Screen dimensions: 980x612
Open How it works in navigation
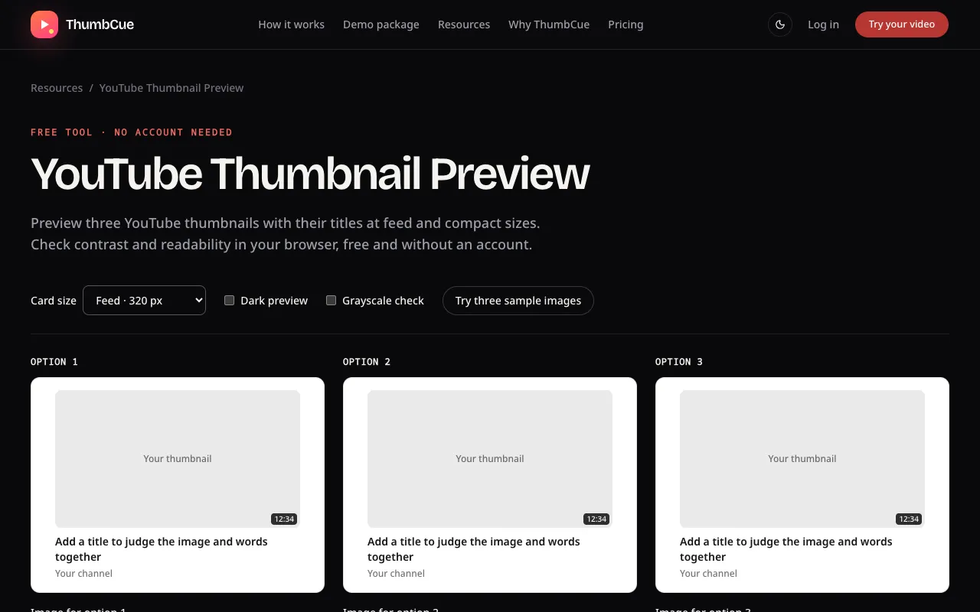click(x=291, y=24)
